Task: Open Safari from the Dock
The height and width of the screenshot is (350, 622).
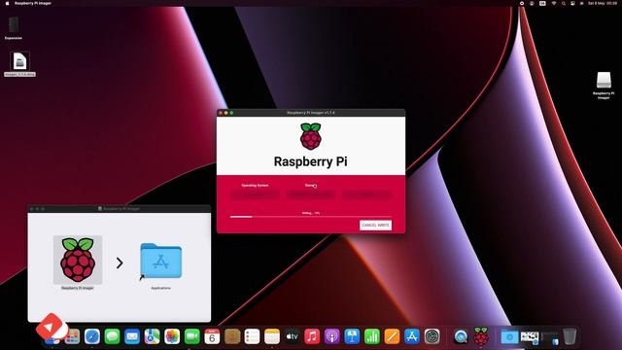Action: [x=92, y=337]
